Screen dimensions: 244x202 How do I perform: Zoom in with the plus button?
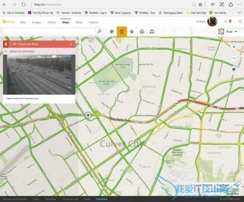tap(234, 47)
